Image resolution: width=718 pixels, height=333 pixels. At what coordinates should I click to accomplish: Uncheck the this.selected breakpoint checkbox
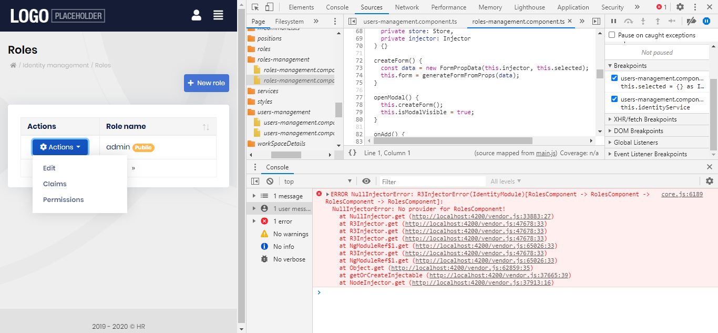614,78
